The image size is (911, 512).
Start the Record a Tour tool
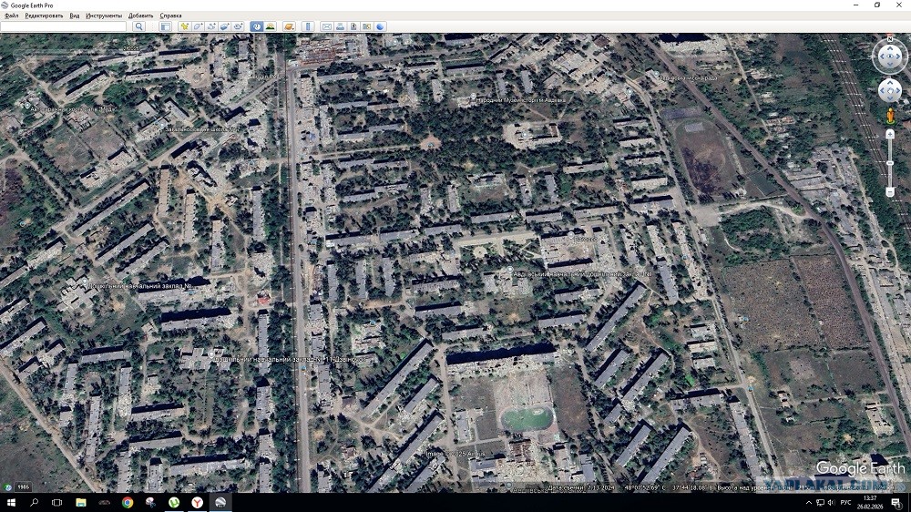point(239,27)
